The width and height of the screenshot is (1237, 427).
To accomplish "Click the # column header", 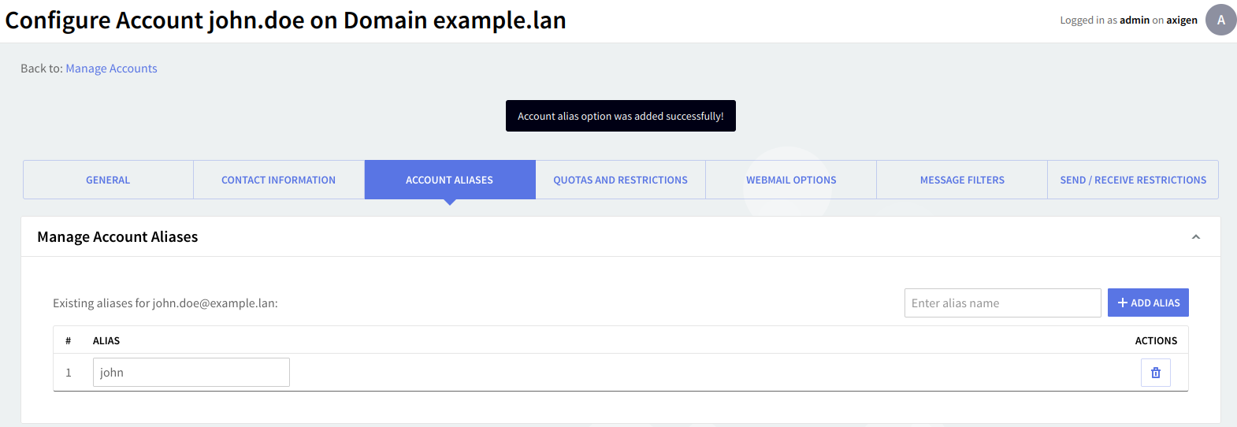I will [x=69, y=341].
